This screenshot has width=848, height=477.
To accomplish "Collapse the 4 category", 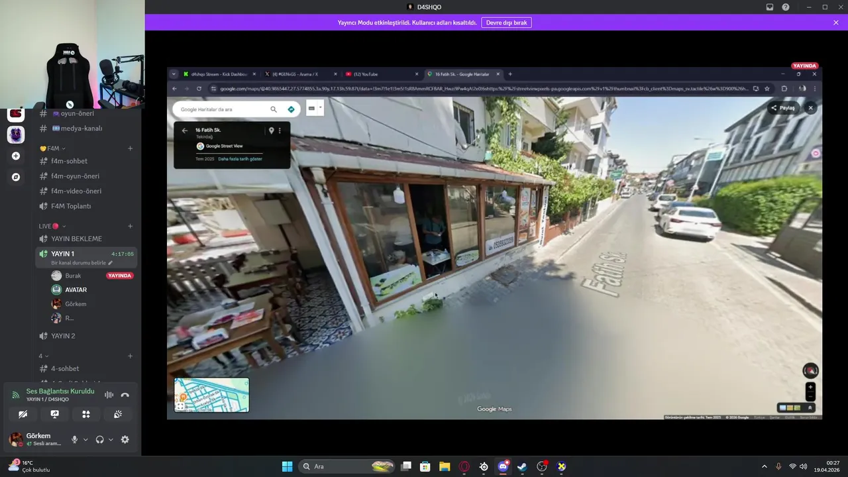I will [44, 356].
